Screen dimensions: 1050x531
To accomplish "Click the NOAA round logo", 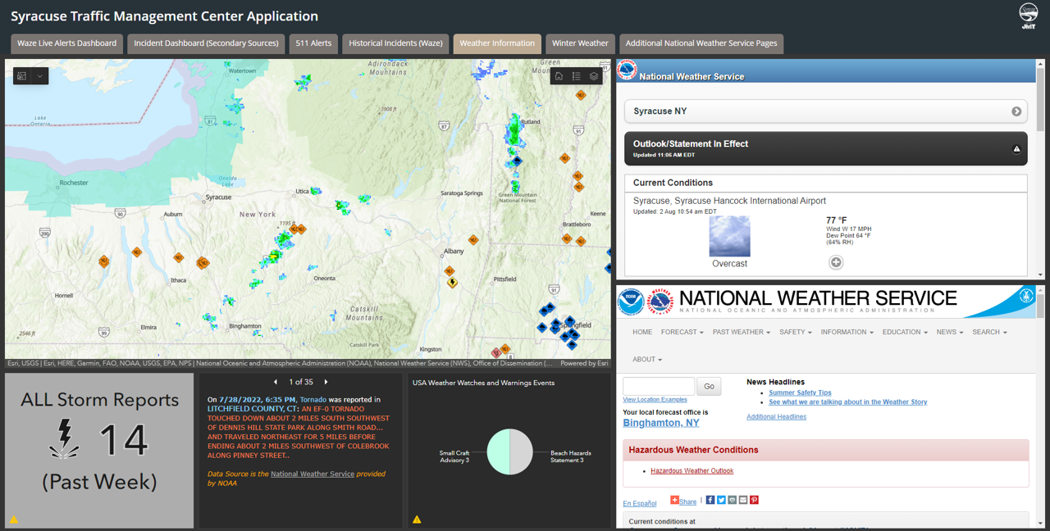I will click(x=632, y=302).
